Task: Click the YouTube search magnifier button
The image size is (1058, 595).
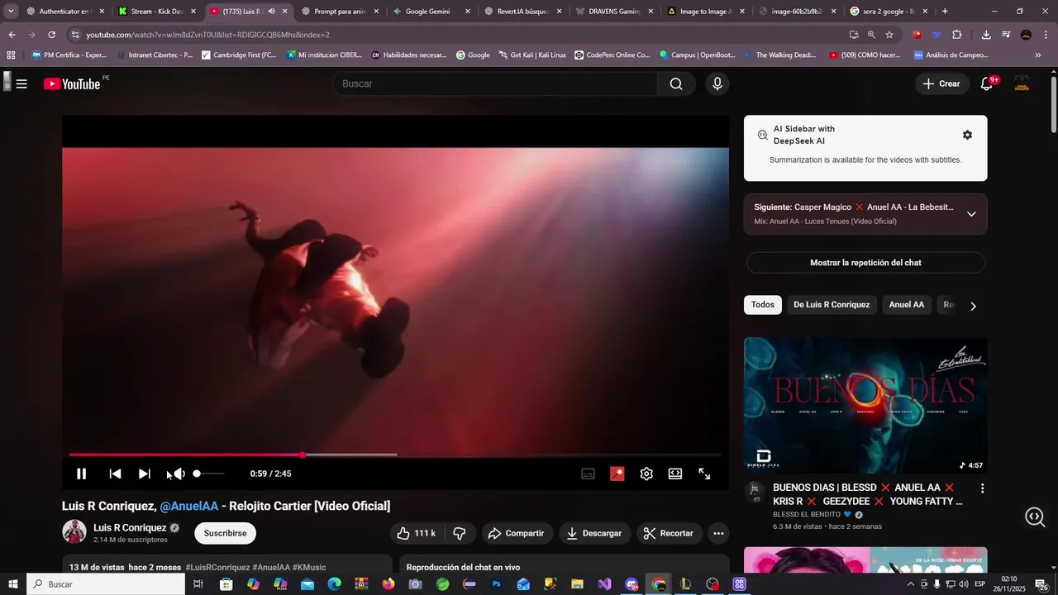Action: tap(676, 83)
